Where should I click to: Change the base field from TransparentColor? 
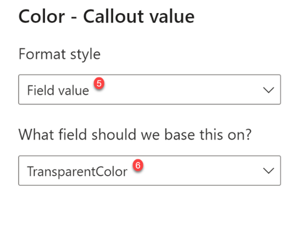click(149, 171)
